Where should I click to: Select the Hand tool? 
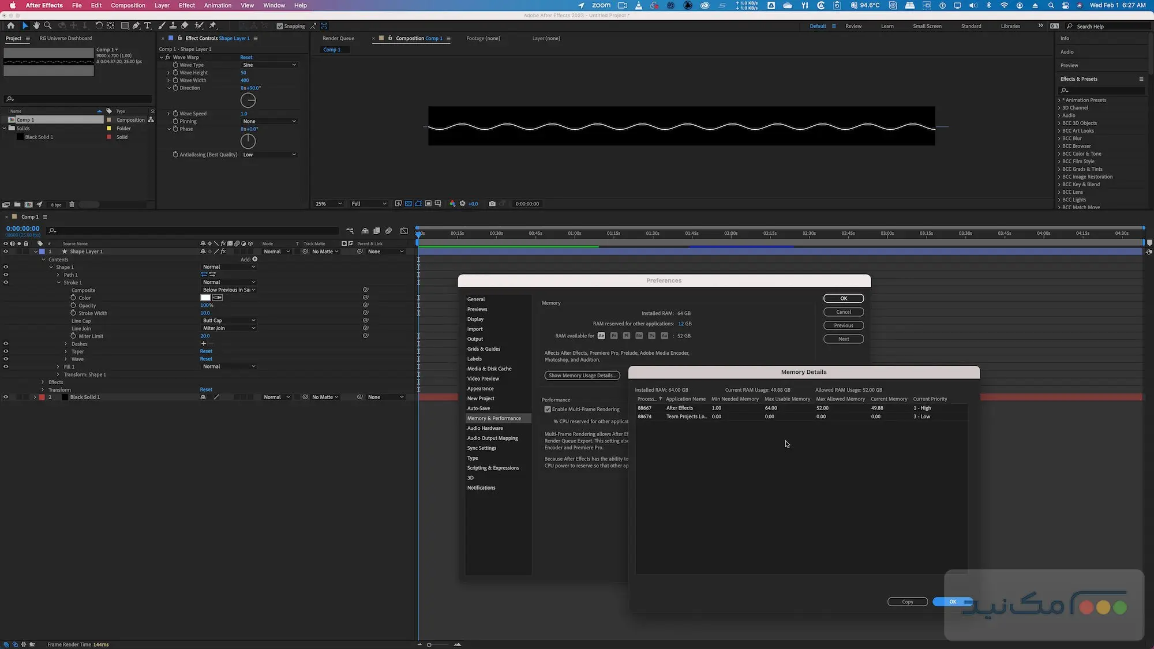click(36, 25)
